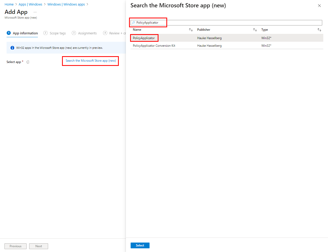Click chevron after Windows apps breadcrumb
The height and width of the screenshot is (252, 328).
click(x=88, y=4)
